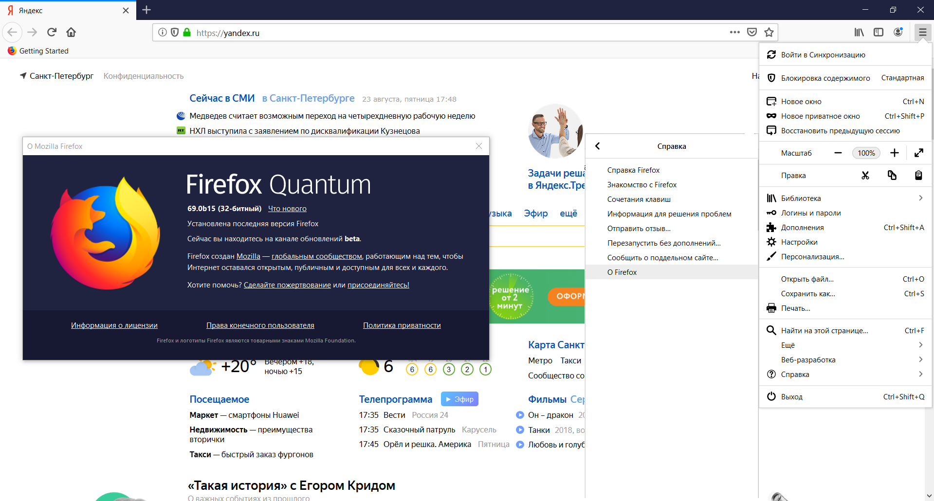Click Сделайте пожертвование link
934x501 pixels.
tap(287, 285)
